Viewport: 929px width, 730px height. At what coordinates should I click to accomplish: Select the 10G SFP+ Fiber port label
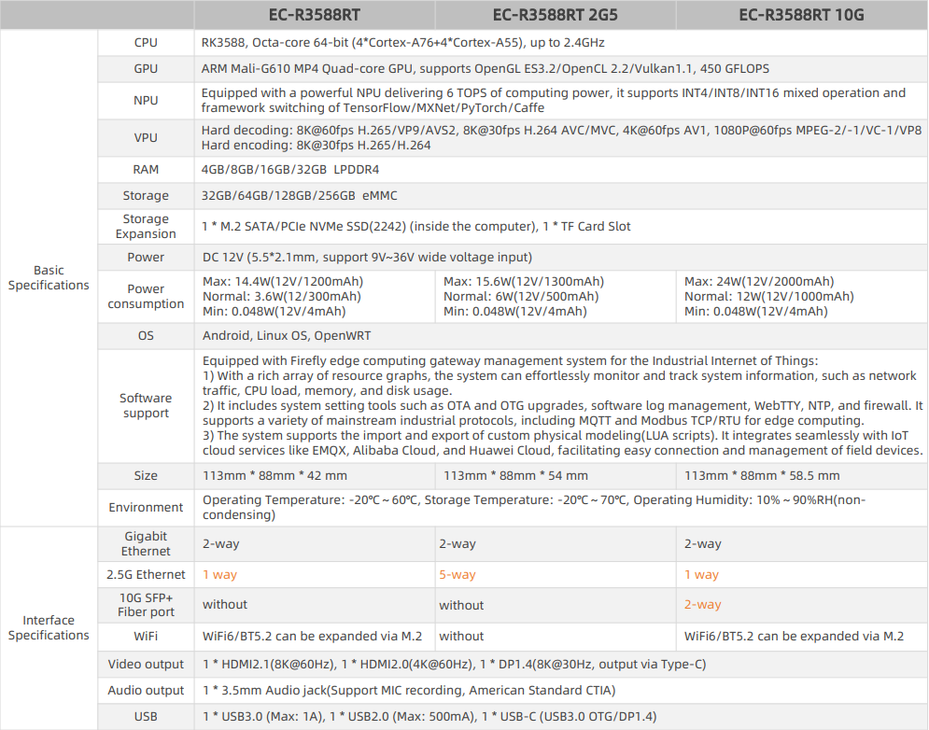click(146, 605)
